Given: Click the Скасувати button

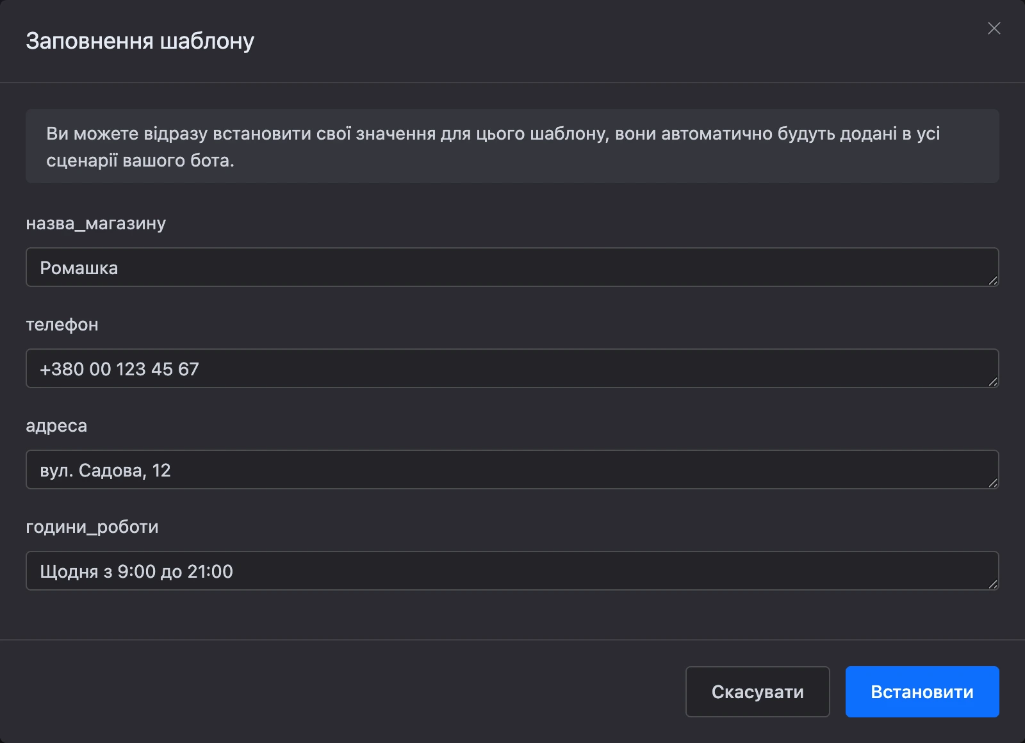Looking at the screenshot, I should 758,692.
